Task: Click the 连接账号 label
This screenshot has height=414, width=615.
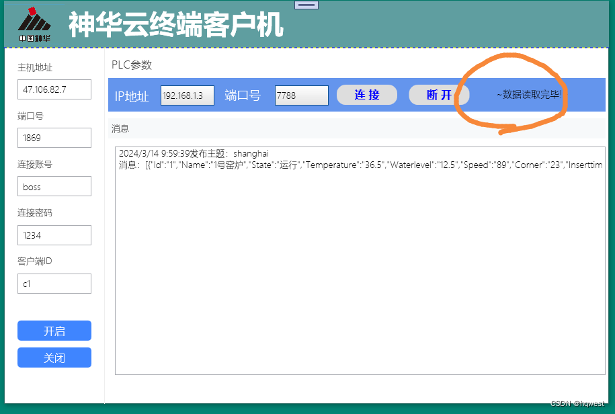Action: [x=35, y=164]
